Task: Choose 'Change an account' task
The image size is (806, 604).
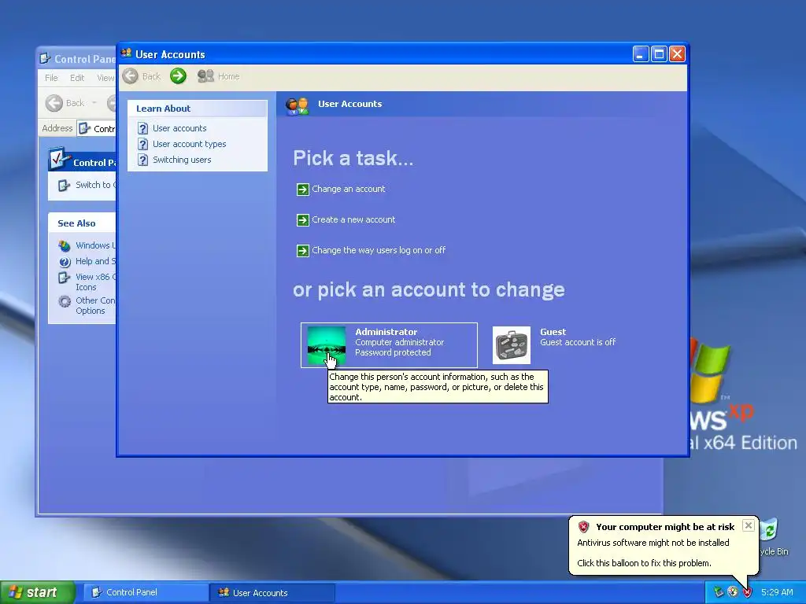Action: (x=349, y=189)
